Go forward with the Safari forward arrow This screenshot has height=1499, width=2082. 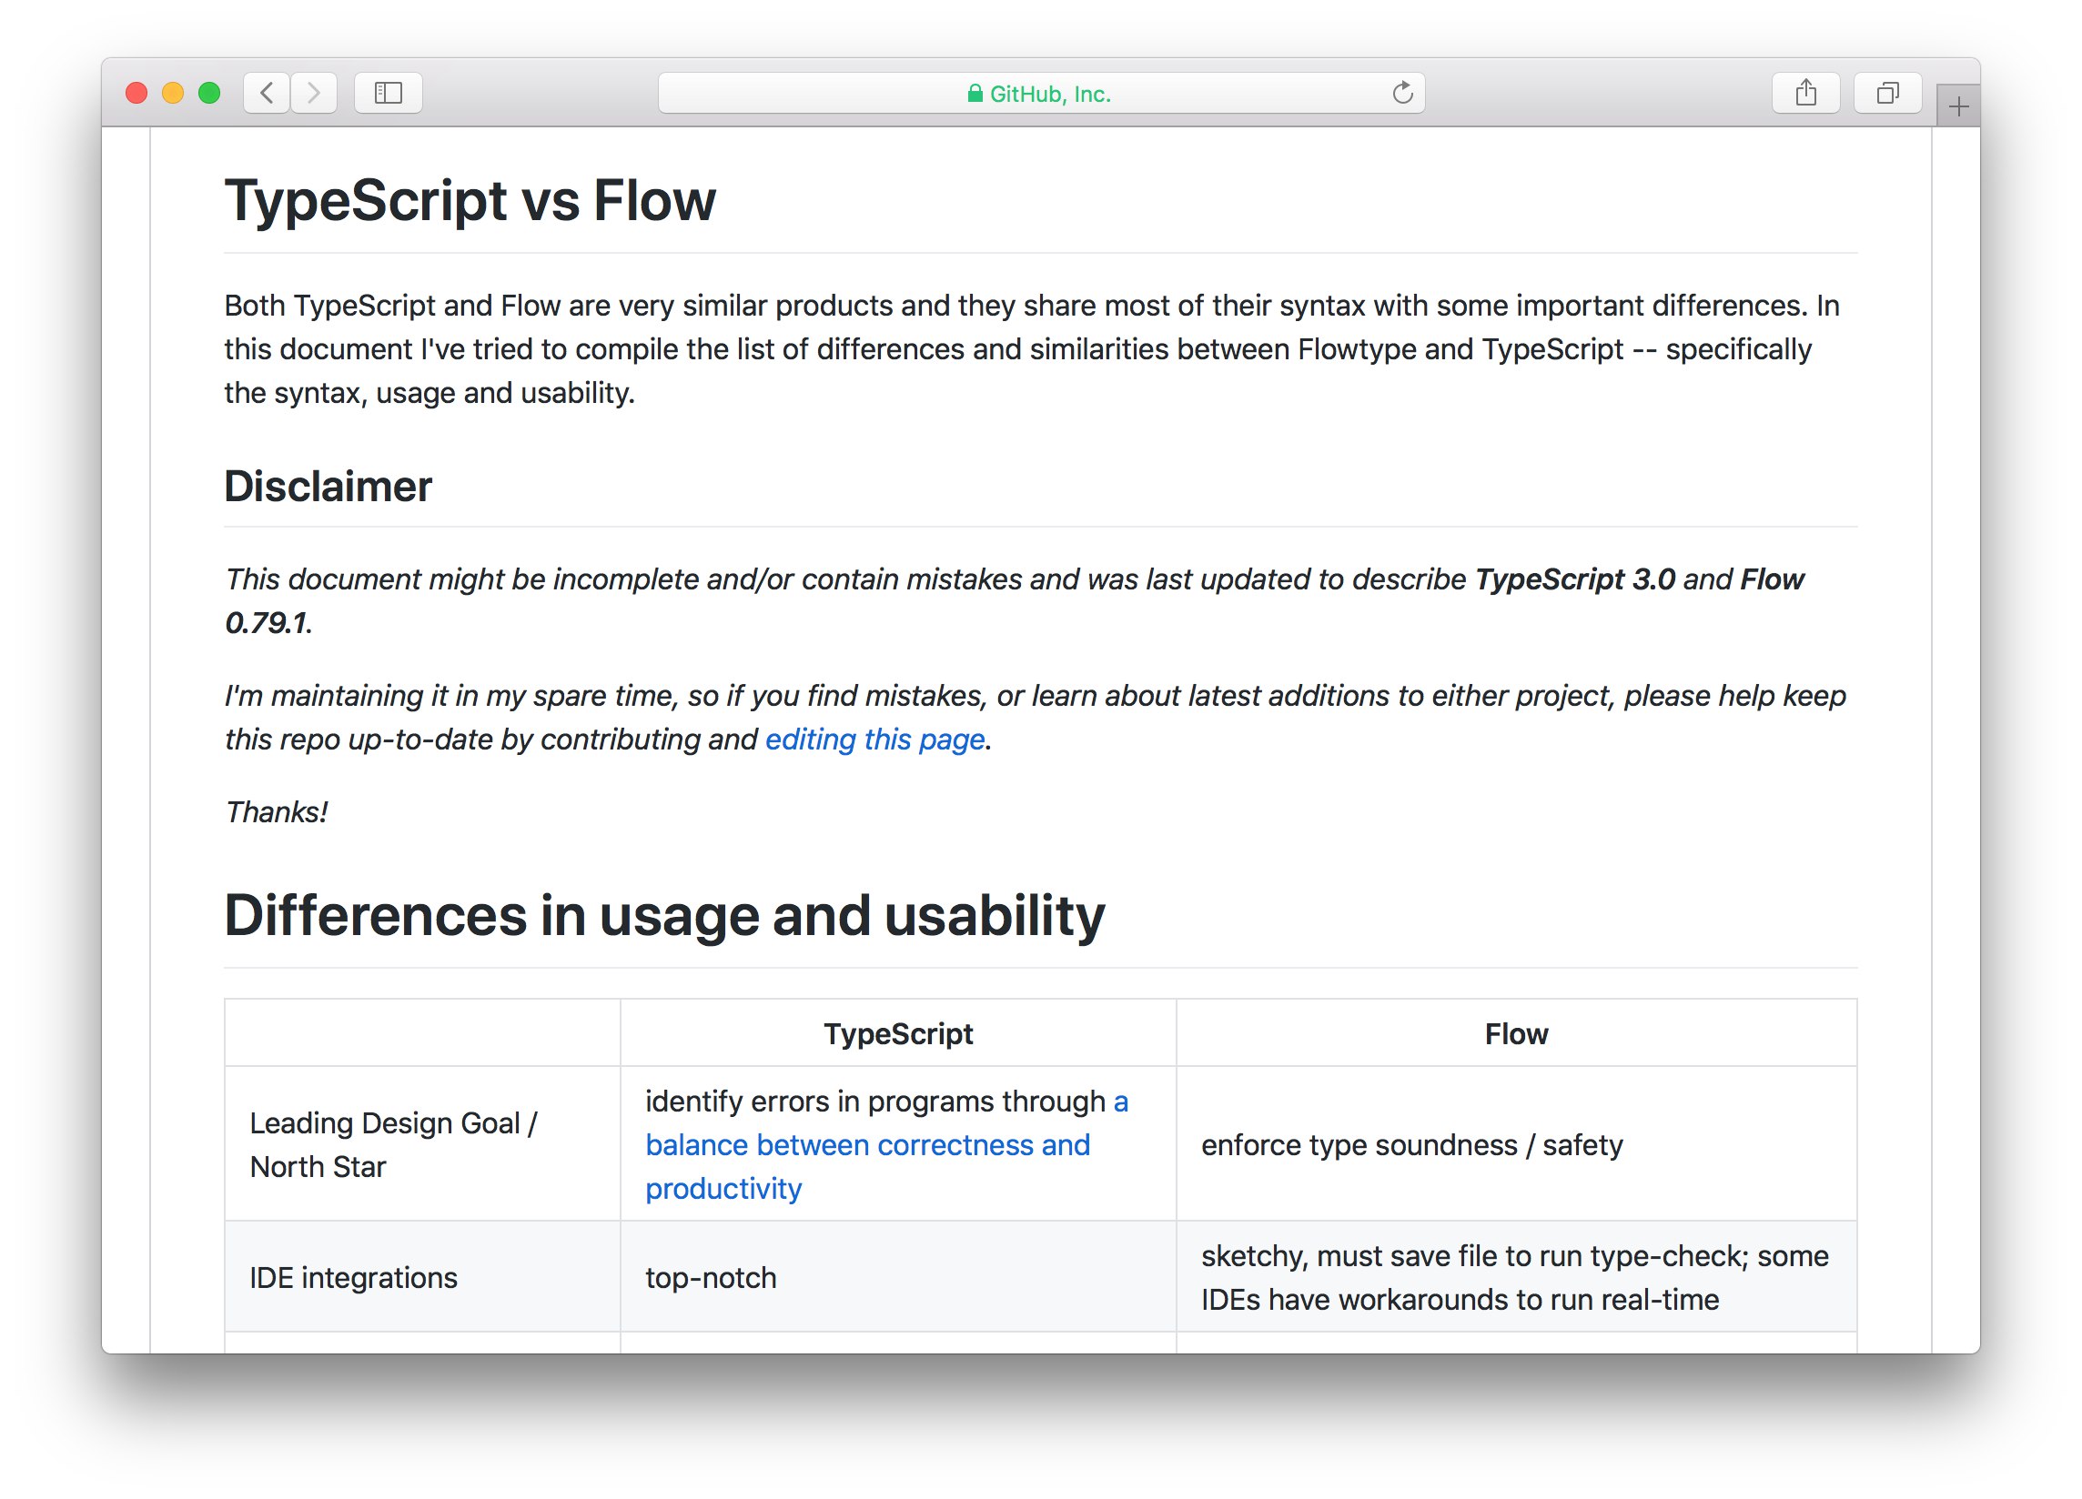[314, 93]
